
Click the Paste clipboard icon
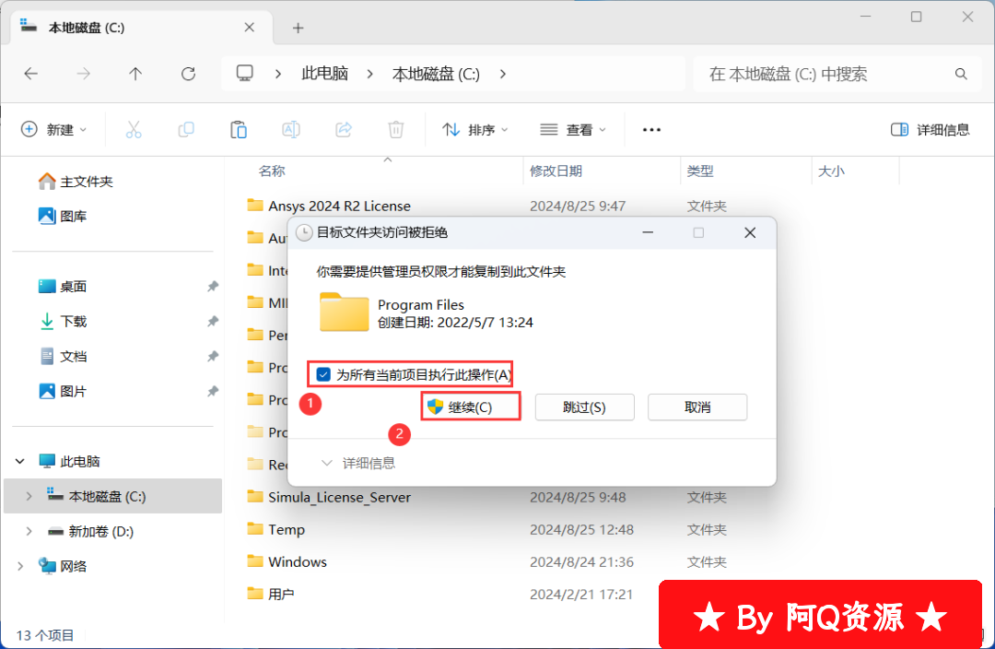click(239, 130)
